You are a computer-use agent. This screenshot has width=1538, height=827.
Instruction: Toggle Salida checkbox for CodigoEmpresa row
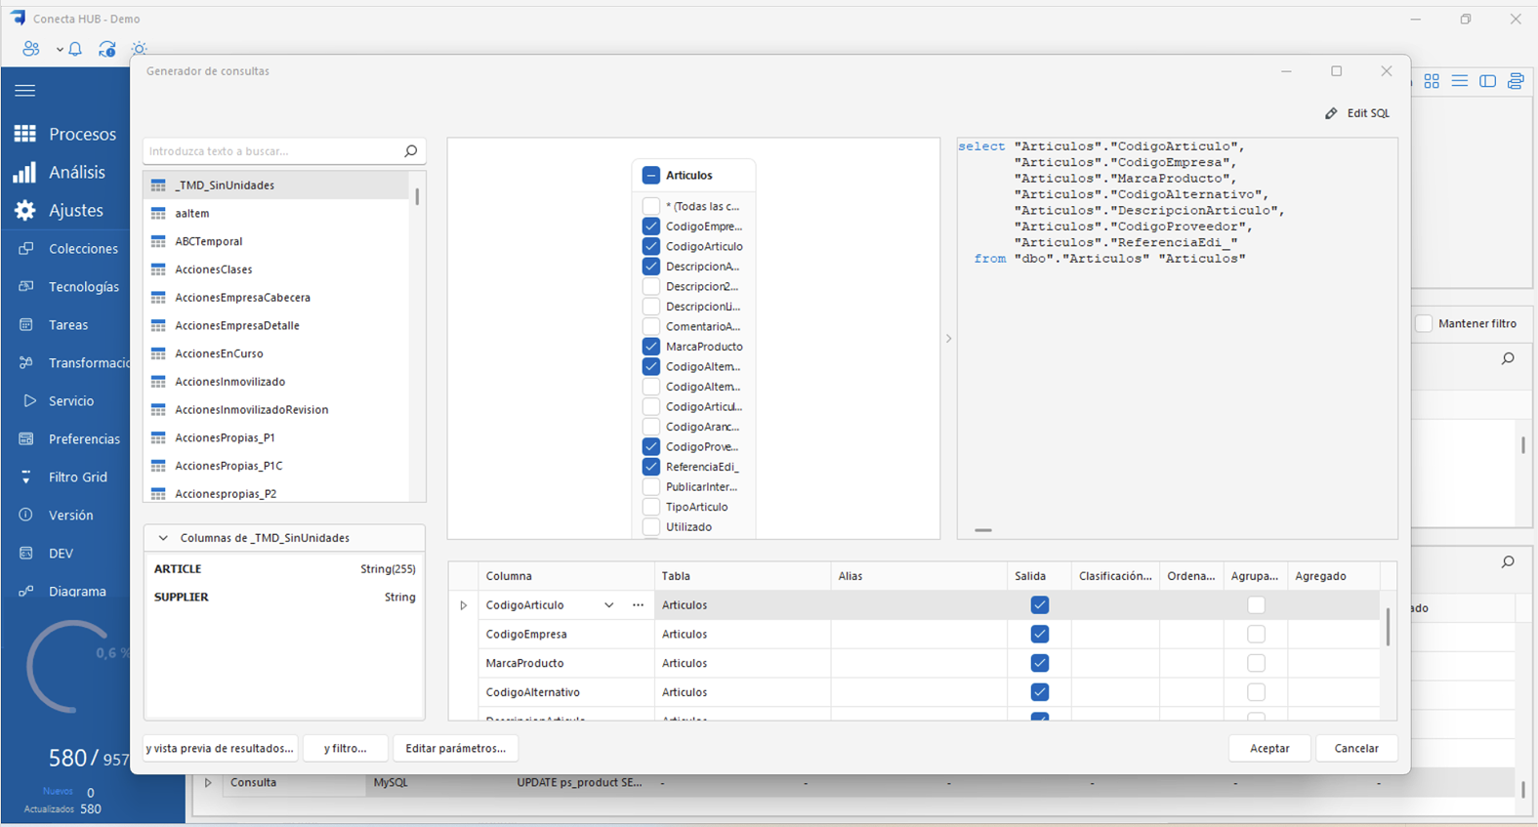(1040, 635)
